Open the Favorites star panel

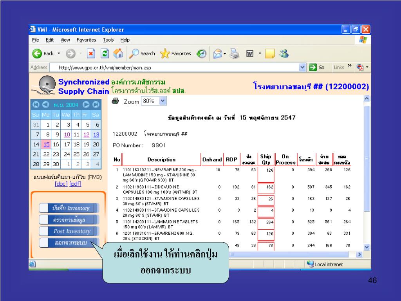(x=175, y=53)
